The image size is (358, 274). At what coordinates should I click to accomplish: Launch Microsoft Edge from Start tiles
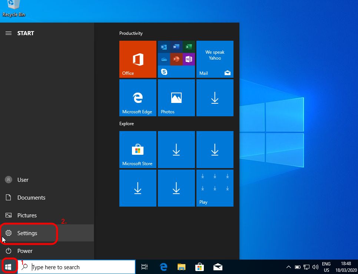(x=137, y=98)
